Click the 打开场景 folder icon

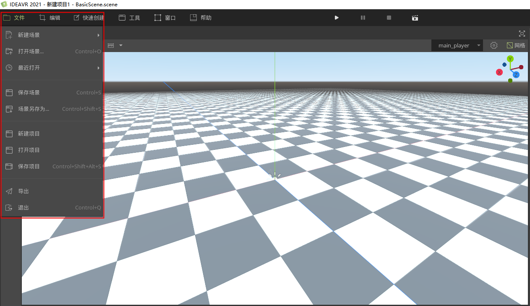point(9,52)
